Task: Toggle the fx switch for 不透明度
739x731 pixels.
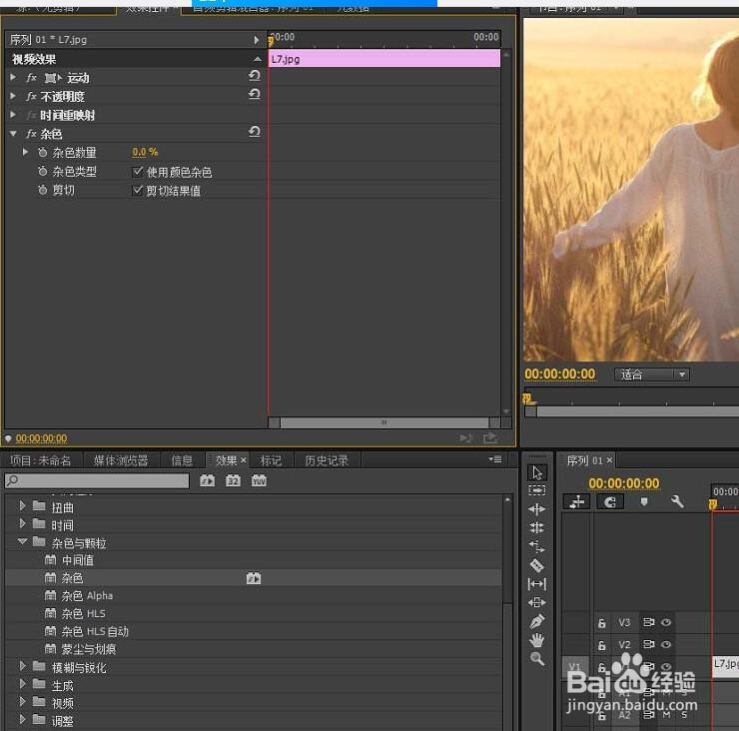Action: point(32,97)
